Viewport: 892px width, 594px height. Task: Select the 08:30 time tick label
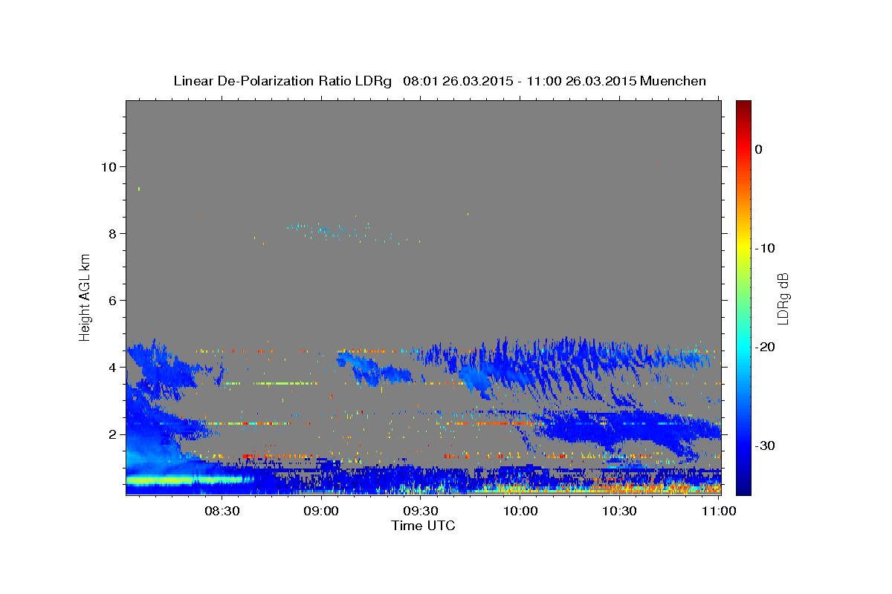(x=222, y=511)
